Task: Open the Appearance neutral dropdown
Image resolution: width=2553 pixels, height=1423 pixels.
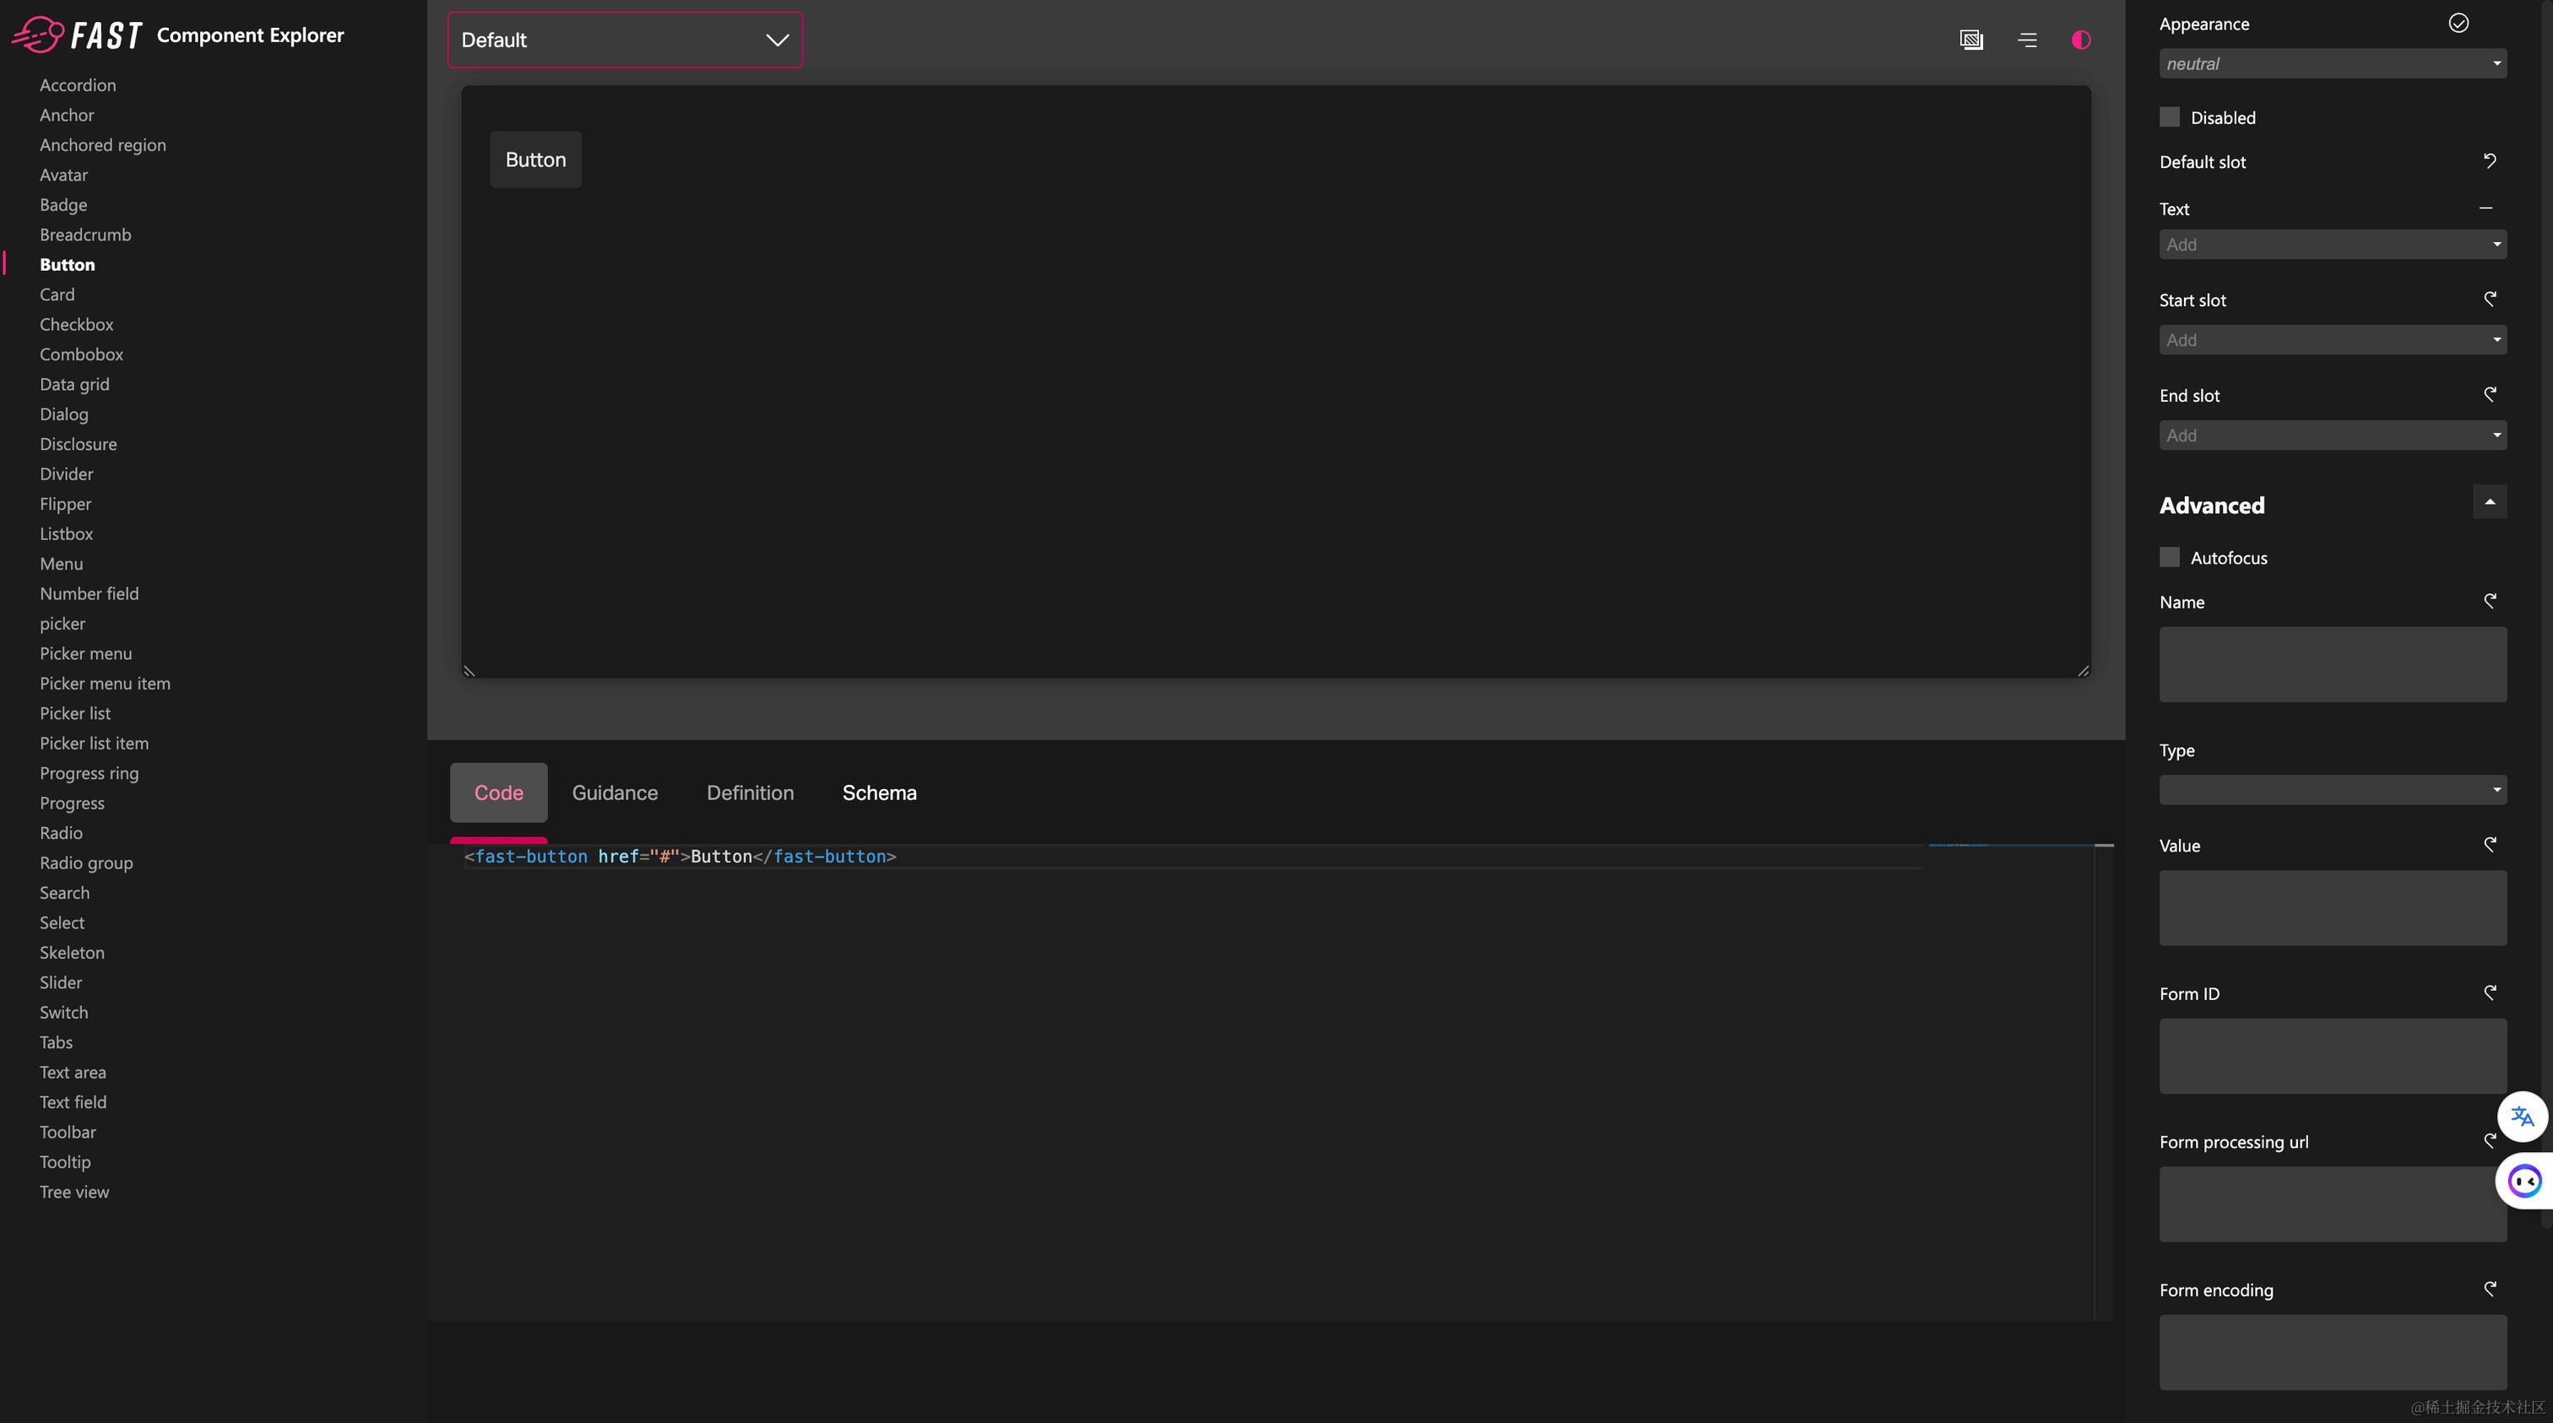Action: 2332,63
